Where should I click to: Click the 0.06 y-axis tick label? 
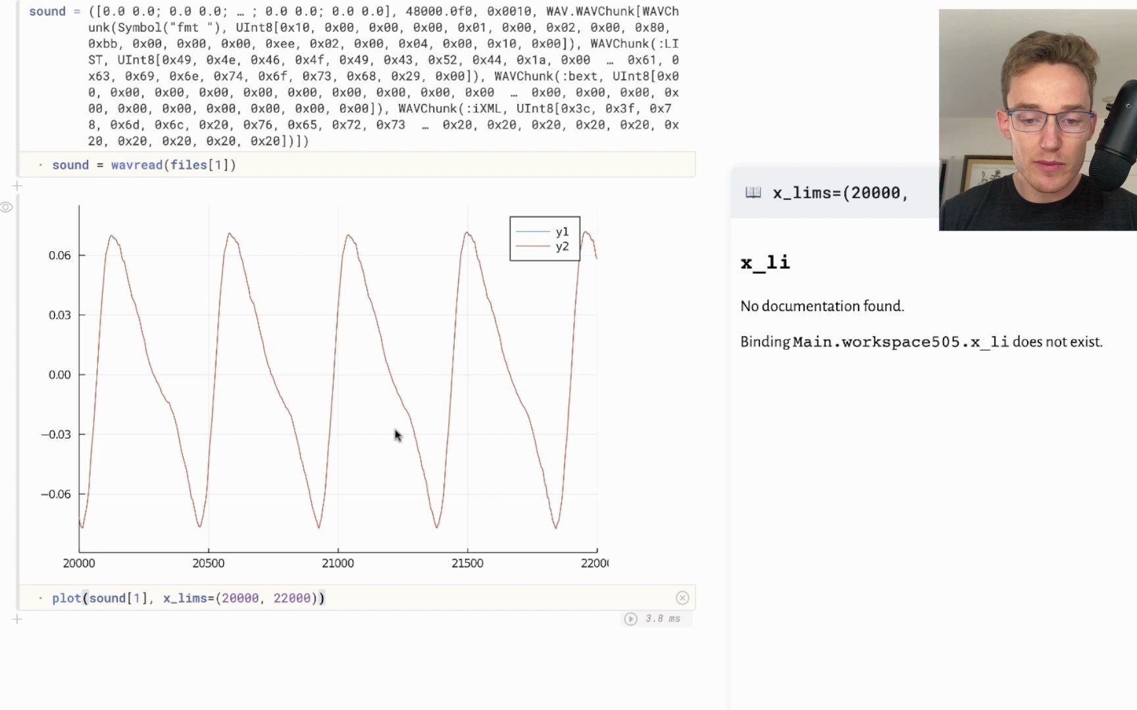[x=59, y=256]
